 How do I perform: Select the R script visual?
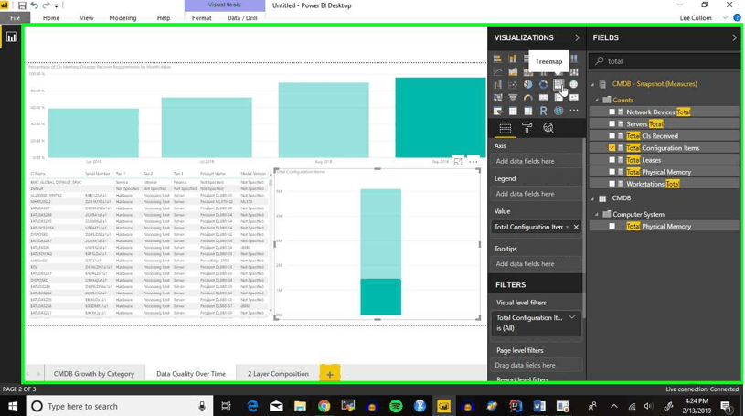(x=543, y=111)
